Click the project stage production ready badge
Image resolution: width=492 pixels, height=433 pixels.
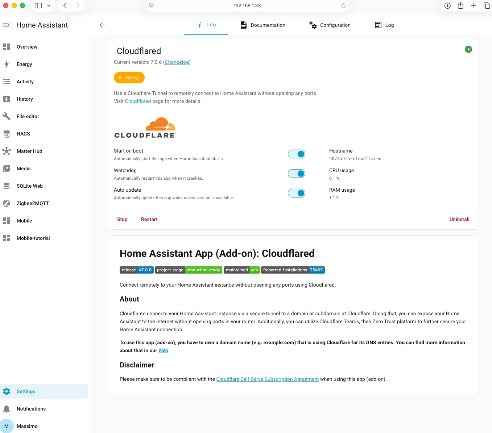point(189,270)
